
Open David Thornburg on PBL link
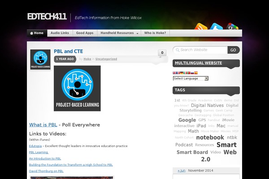(x=46, y=171)
